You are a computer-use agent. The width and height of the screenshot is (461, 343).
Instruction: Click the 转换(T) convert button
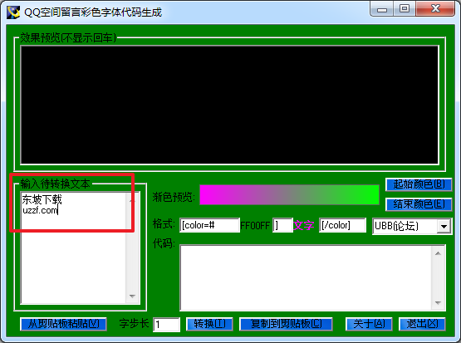click(x=209, y=324)
